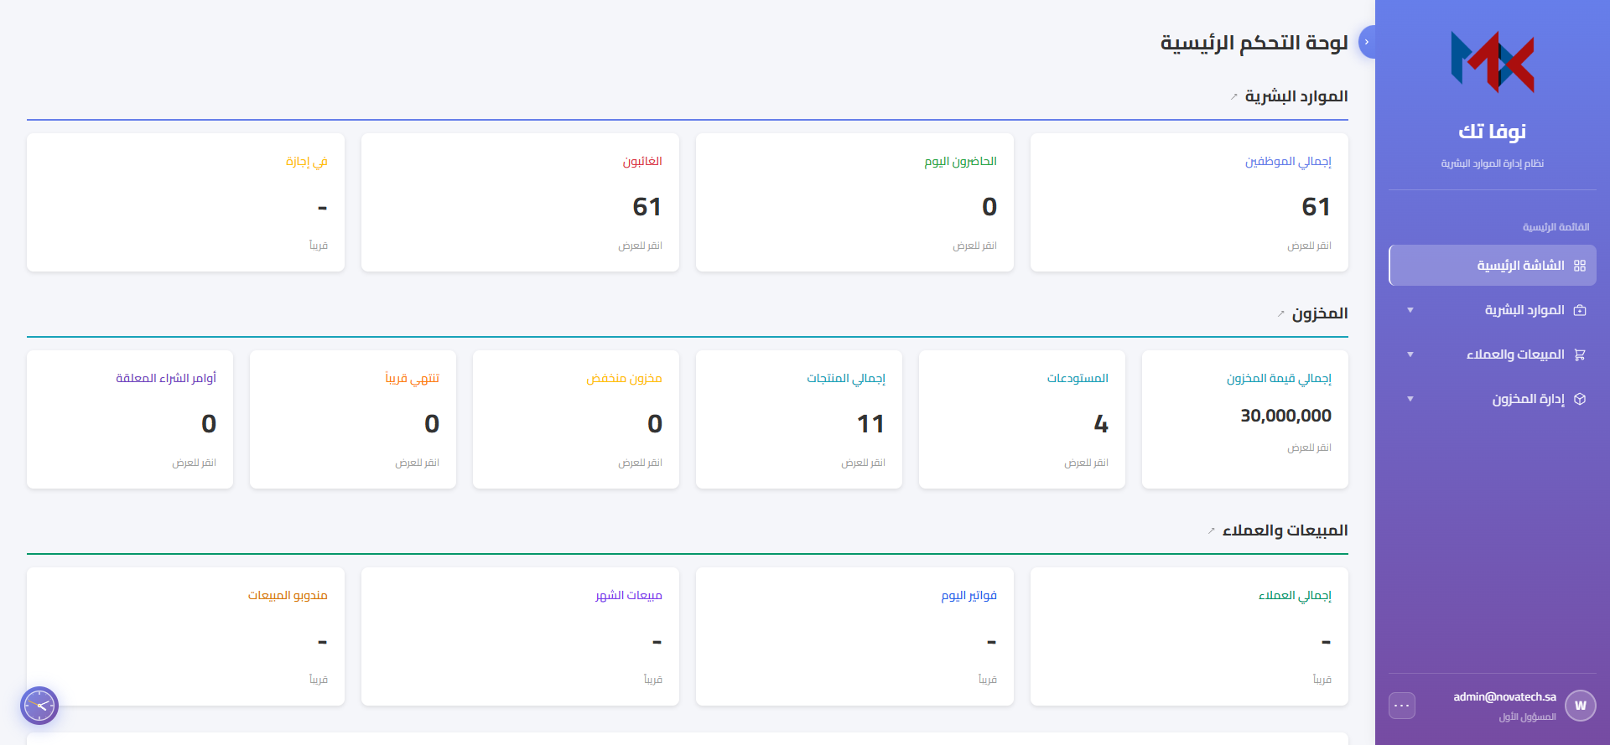This screenshot has width=1610, height=745.
Task: Click the فواتير اليوم card
Action: [854, 636]
